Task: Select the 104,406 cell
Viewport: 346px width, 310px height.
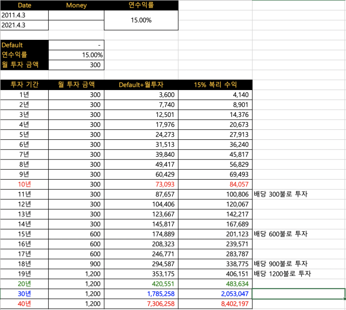Action: [x=141, y=204]
